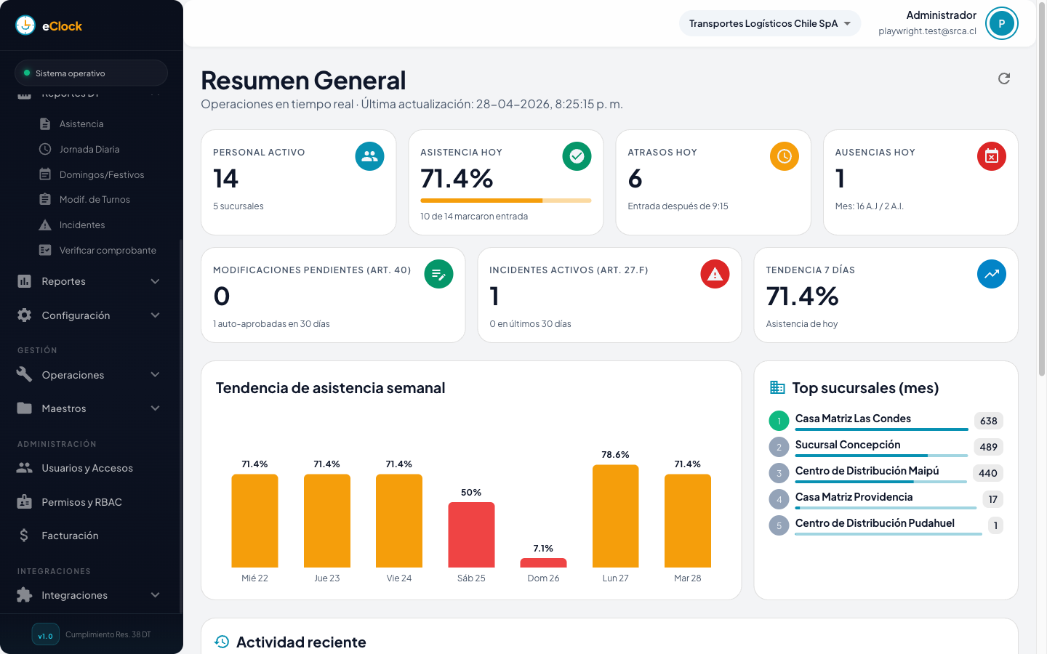This screenshot has height=654, width=1047.
Task: Open Jornada Diaria with its clock icon
Action: 44,148
